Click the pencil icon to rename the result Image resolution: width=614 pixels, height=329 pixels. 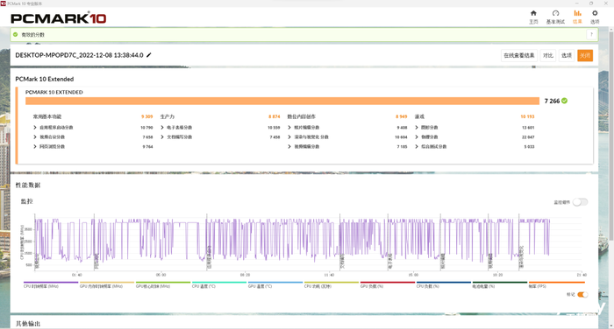[149, 55]
